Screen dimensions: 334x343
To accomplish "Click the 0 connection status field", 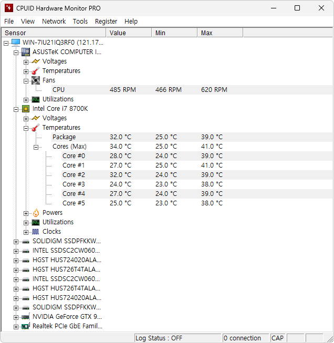I will pyautogui.click(x=245, y=338).
